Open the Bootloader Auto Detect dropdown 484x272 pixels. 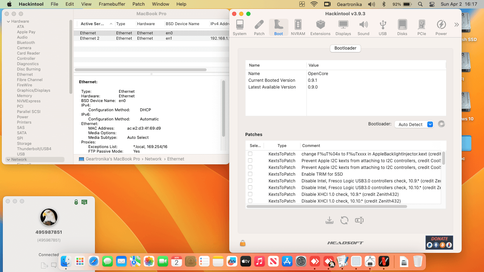click(414, 124)
